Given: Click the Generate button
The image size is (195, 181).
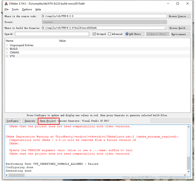Looking at the screenshot, I should pyautogui.click(x=30, y=121).
